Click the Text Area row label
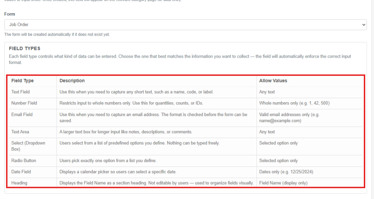Screen dimensions: 374x199 click(x=20, y=132)
